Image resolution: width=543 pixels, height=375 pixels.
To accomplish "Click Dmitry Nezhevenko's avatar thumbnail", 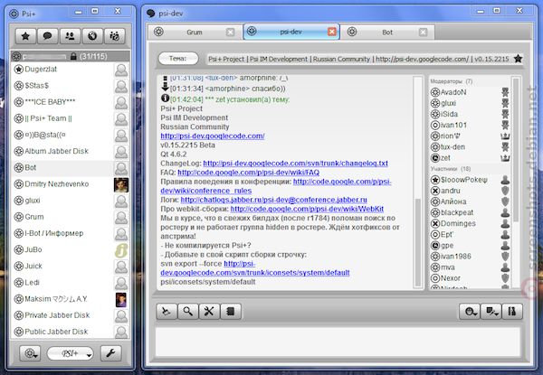I will coord(121,184).
